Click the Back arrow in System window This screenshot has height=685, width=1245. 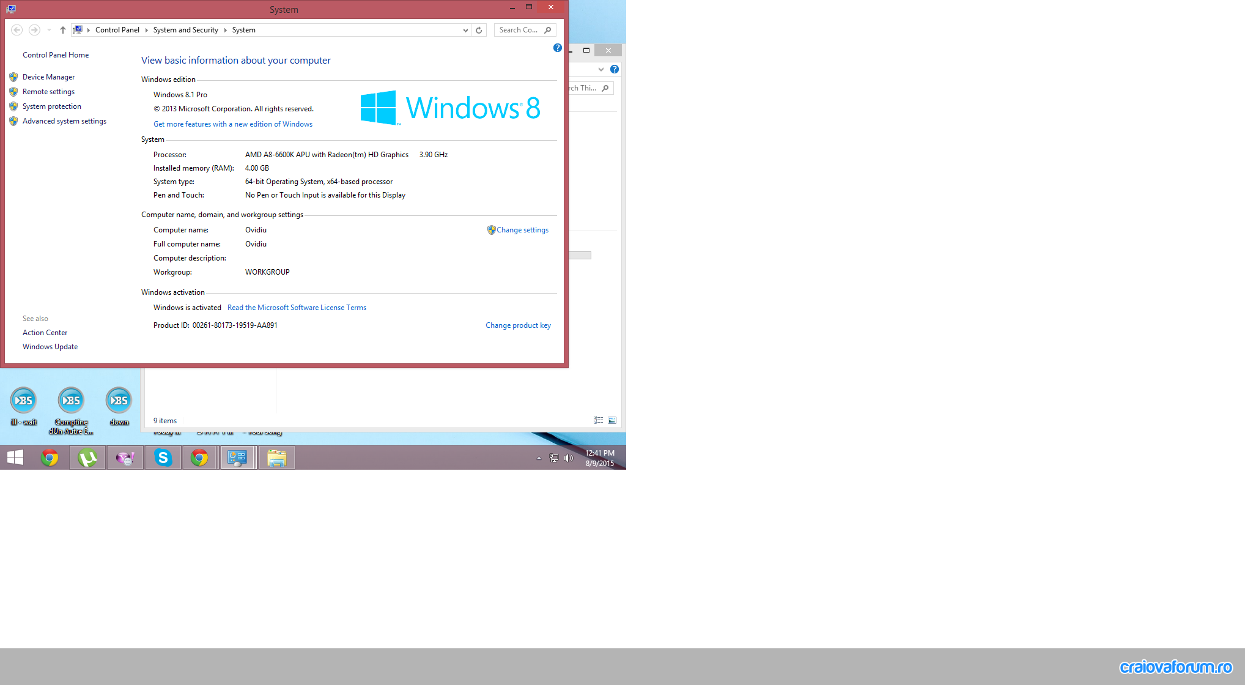[17, 30]
